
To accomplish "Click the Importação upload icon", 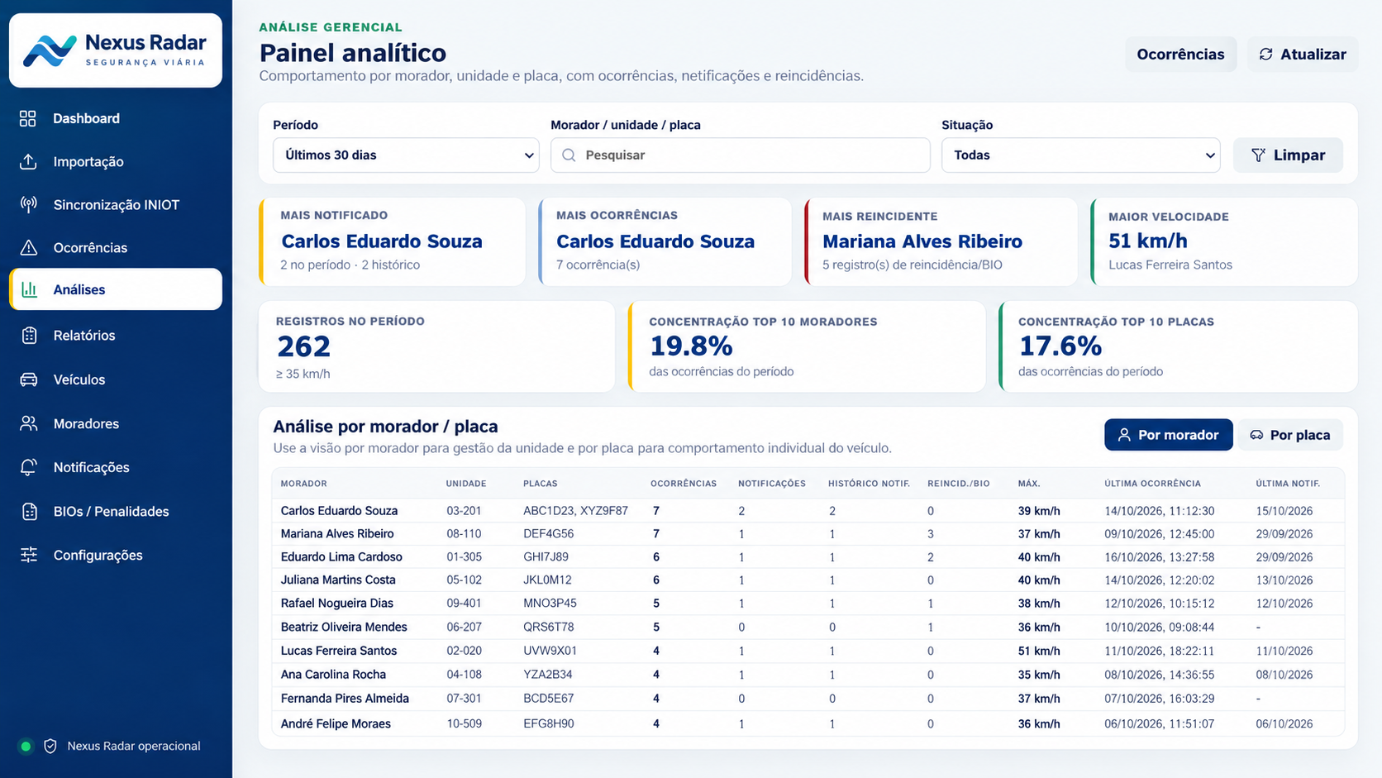I will [x=28, y=161].
